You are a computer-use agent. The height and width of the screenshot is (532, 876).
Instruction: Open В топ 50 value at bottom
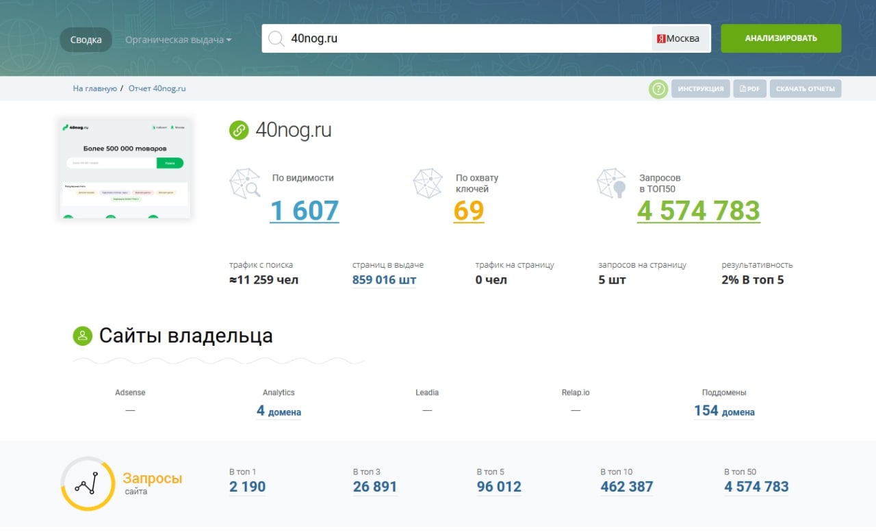coord(756,487)
